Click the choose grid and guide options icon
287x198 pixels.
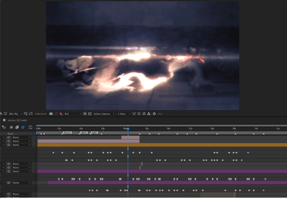[x=26, y=114]
